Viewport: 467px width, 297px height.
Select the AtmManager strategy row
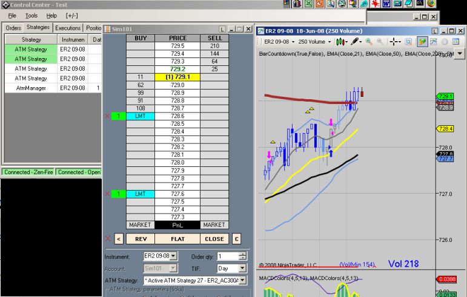[53, 88]
